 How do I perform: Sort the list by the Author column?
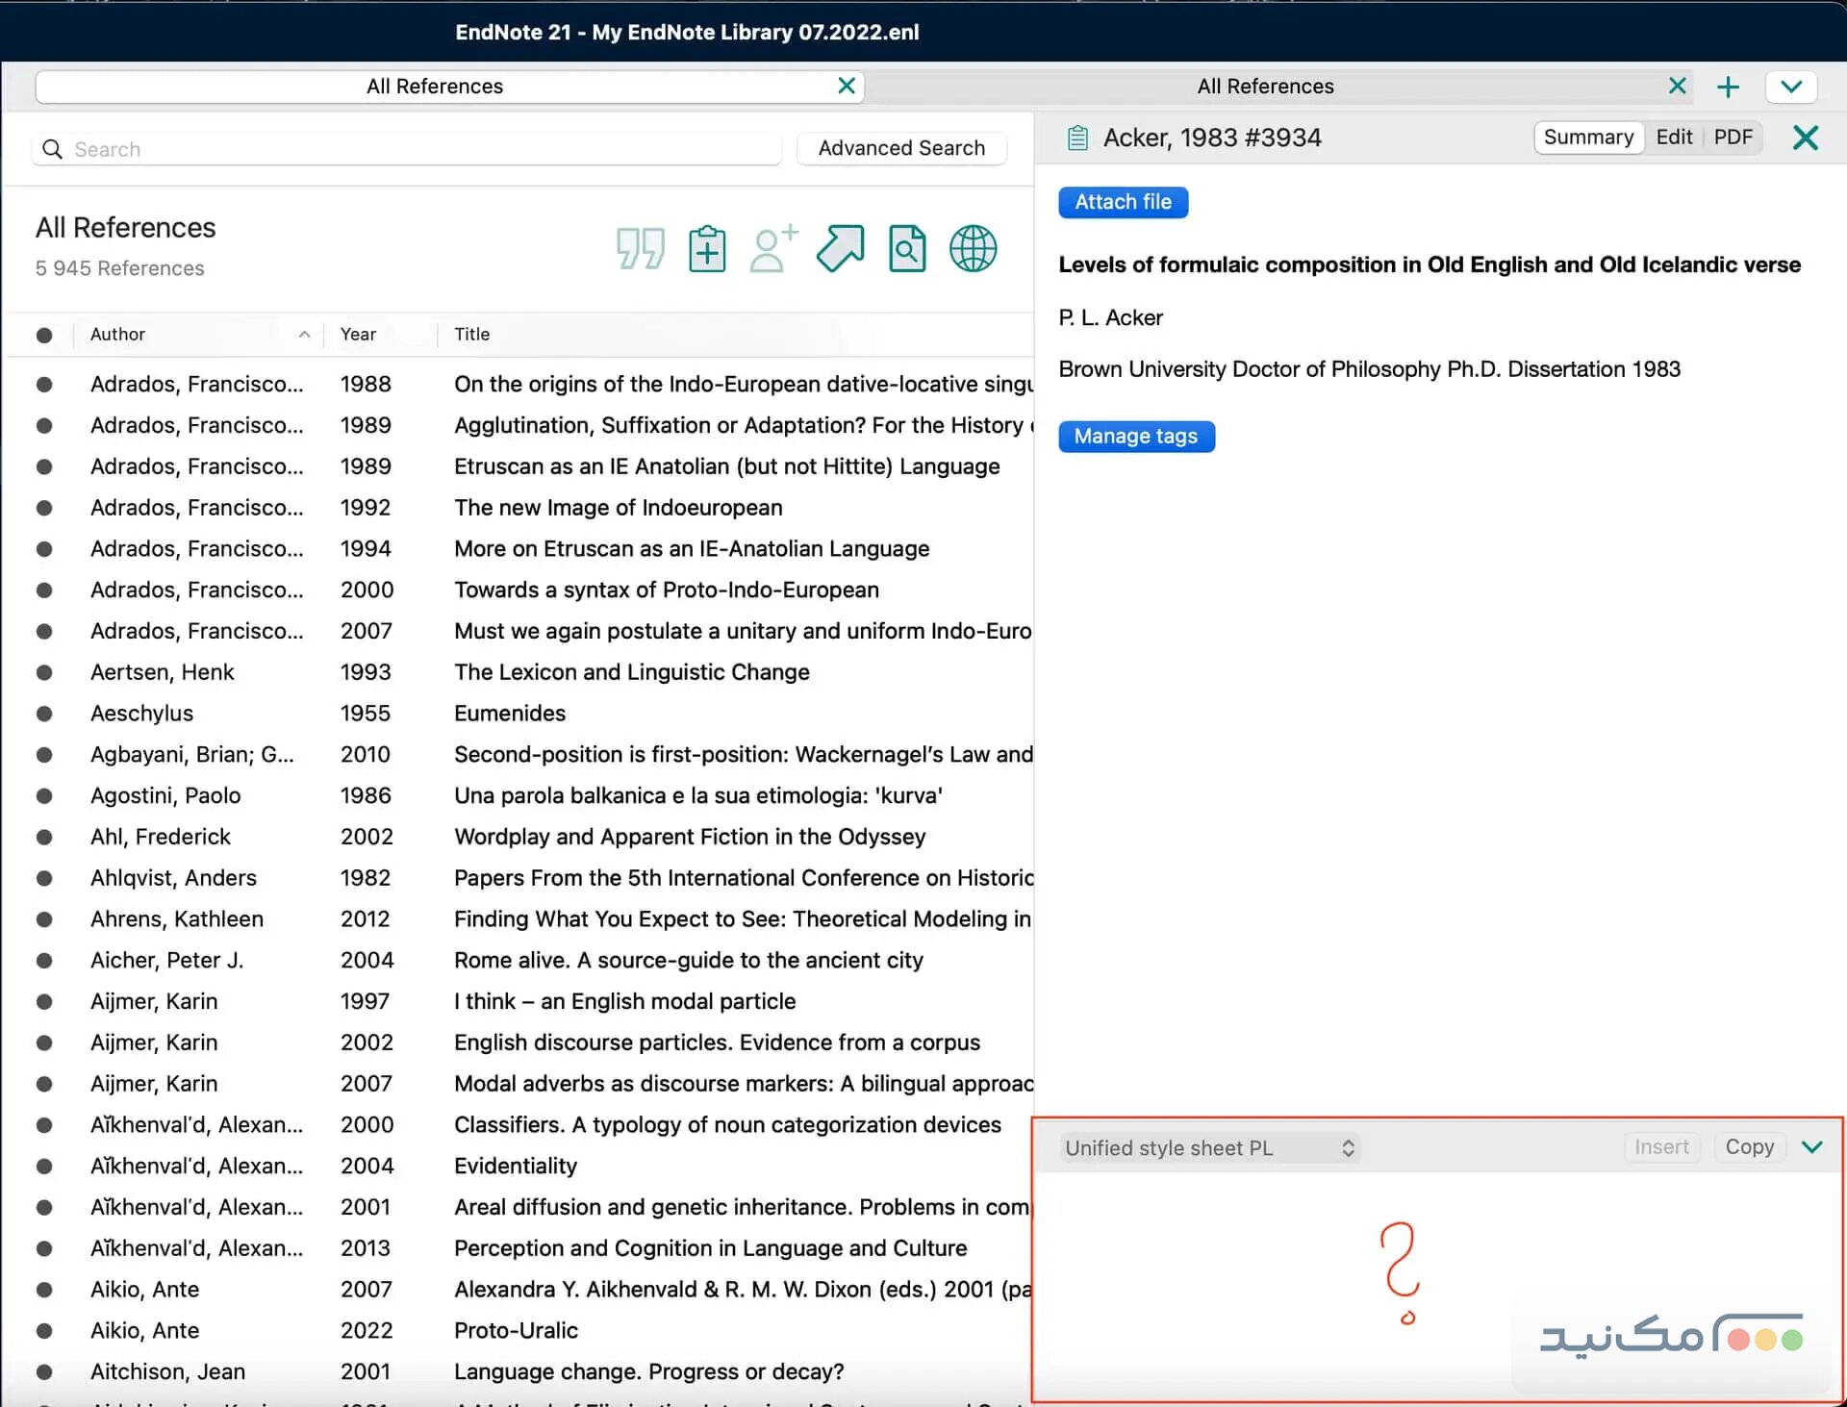(117, 334)
